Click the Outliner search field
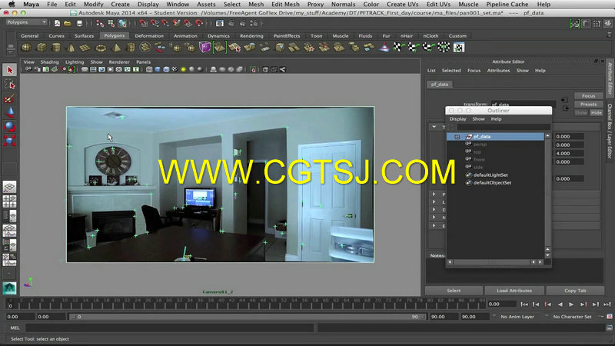 pyautogui.click(x=504, y=127)
